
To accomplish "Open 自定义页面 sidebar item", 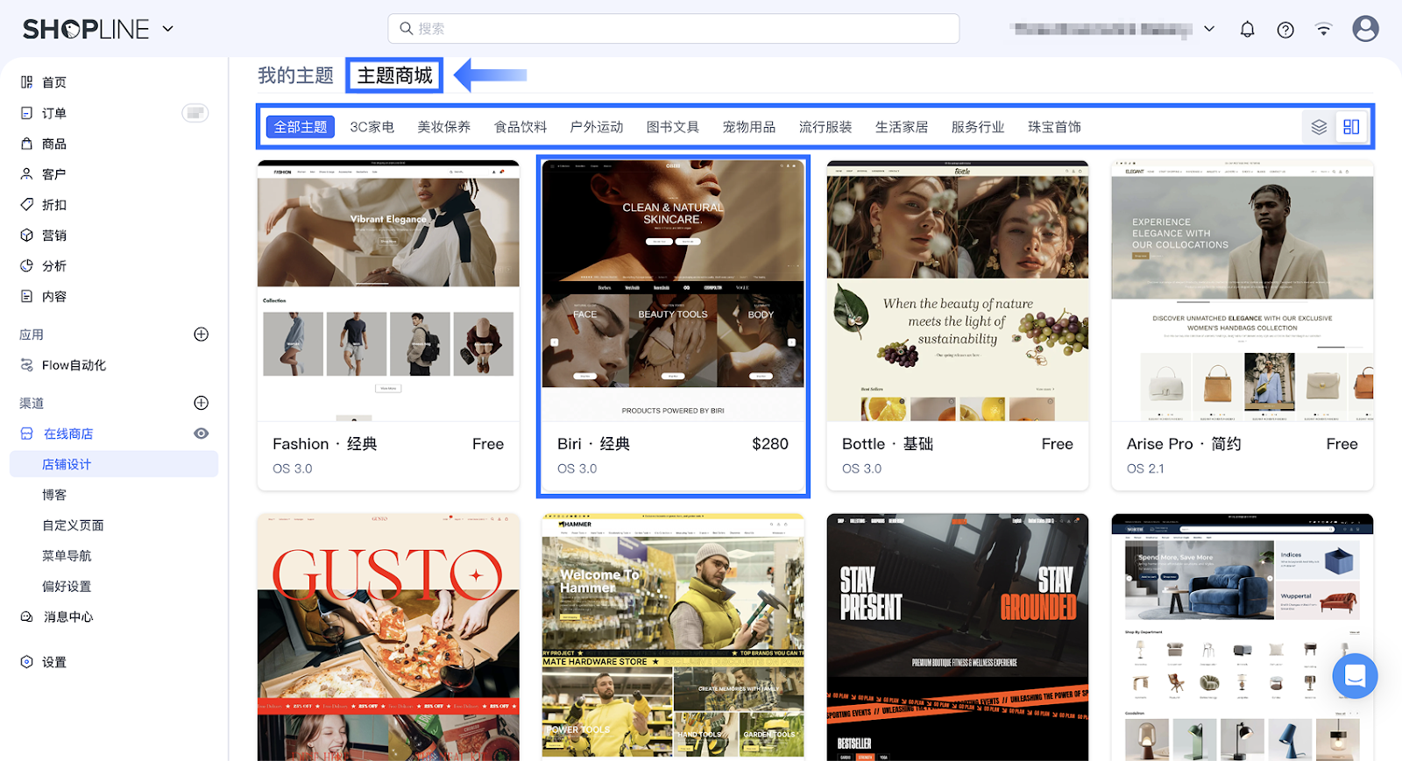I will tap(74, 525).
